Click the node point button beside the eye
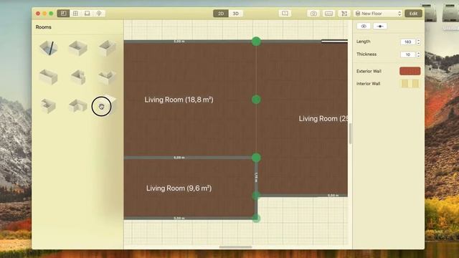 tap(380, 27)
